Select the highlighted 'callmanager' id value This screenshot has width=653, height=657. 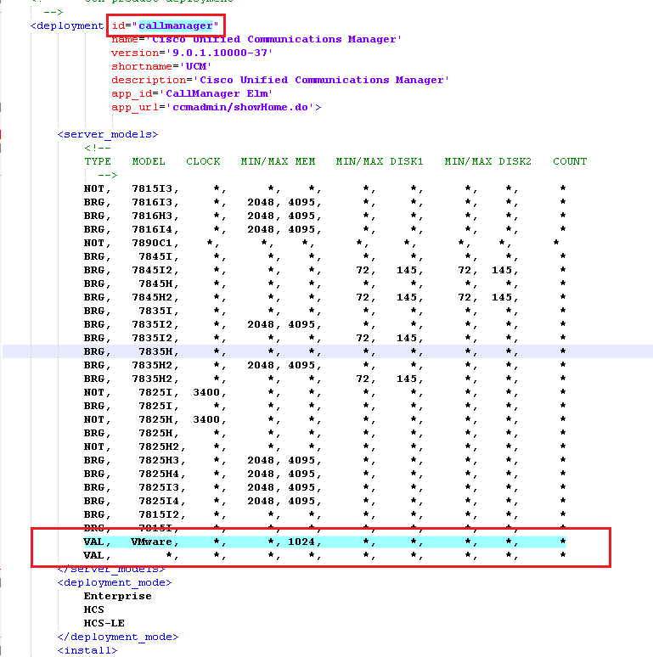[176, 25]
